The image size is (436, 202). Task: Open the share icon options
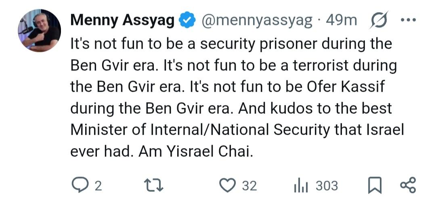[x=407, y=185]
